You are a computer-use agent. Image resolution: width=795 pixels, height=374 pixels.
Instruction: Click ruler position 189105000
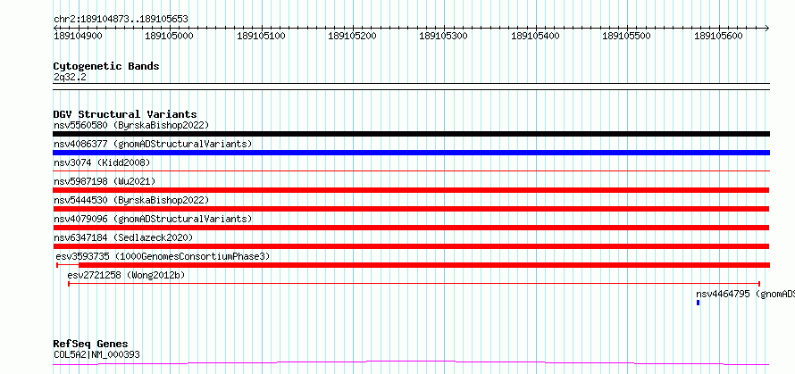(170, 36)
